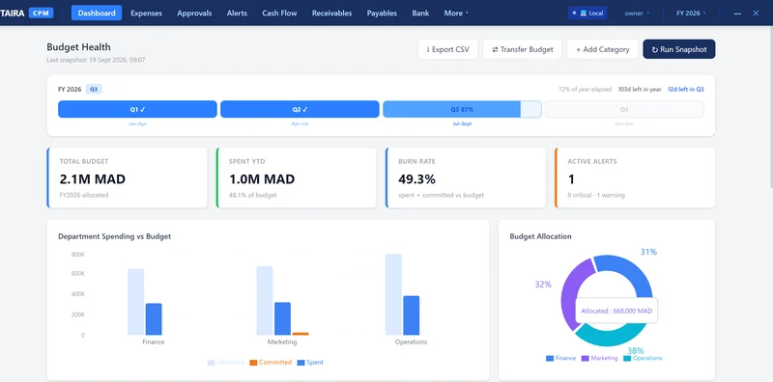Open the Active Alerts card
The height and width of the screenshot is (382, 773).
pos(635,177)
